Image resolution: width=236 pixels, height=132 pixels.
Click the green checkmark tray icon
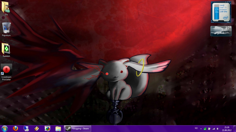coord(205,129)
